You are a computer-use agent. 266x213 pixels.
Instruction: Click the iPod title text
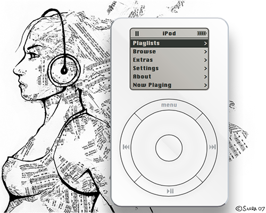[x=169, y=33]
